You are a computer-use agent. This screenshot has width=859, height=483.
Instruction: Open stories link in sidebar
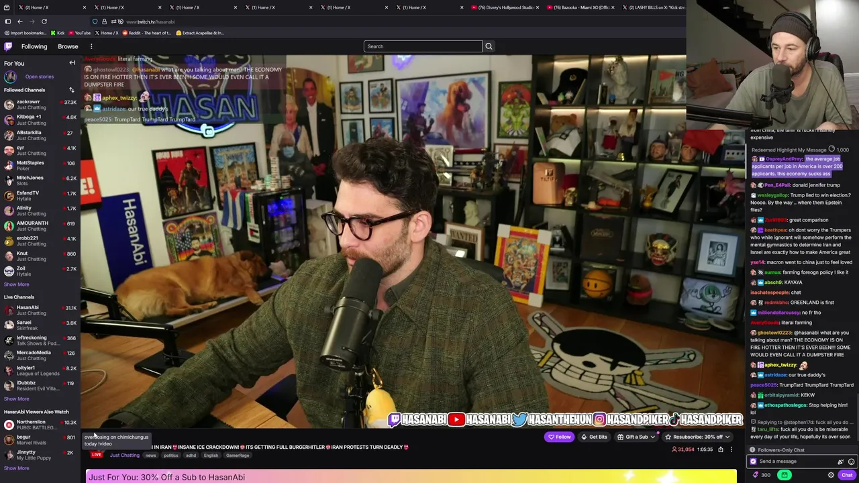point(40,76)
